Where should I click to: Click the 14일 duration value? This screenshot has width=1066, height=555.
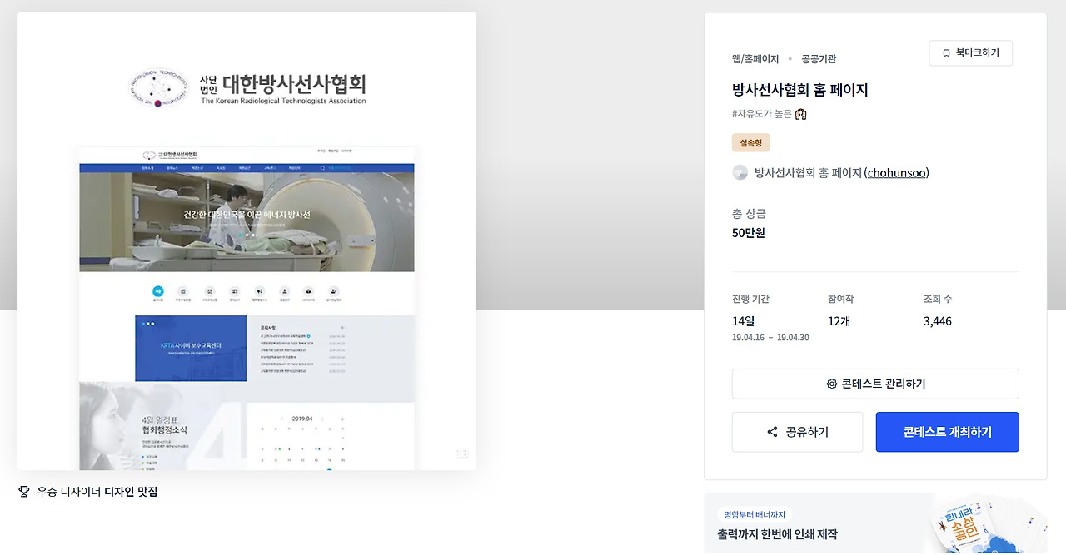744,321
